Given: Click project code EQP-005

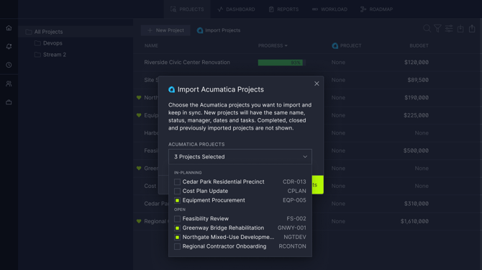Looking at the screenshot, I should (x=294, y=200).
